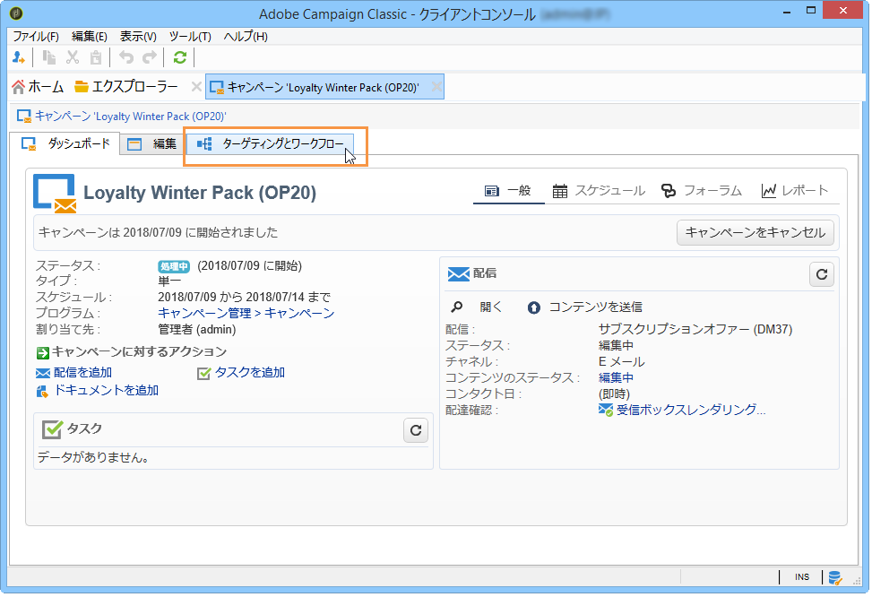Open the ファイル(F) menu

point(36,36)
